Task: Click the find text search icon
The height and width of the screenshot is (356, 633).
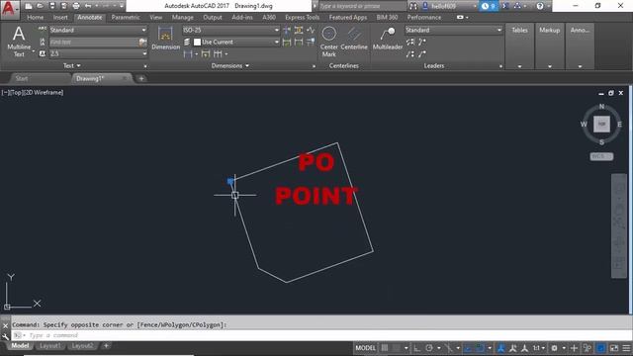Action: click(x=142, y=42)
